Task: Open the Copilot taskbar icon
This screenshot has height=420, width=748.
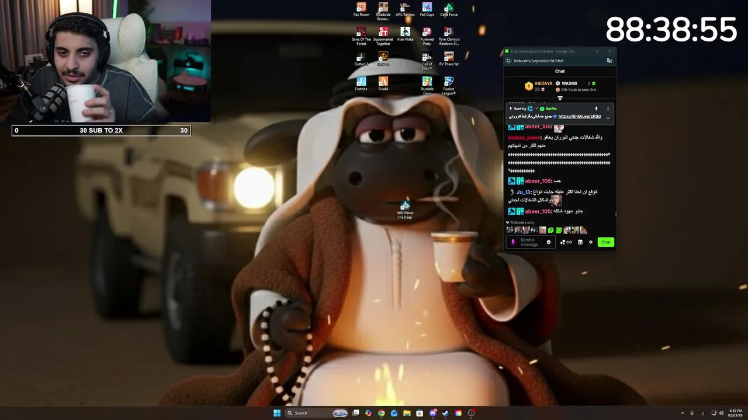Action: coord(368,413)
